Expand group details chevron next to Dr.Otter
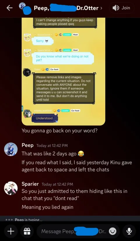Viewport: 140px width, 241px height. [101, 8]
